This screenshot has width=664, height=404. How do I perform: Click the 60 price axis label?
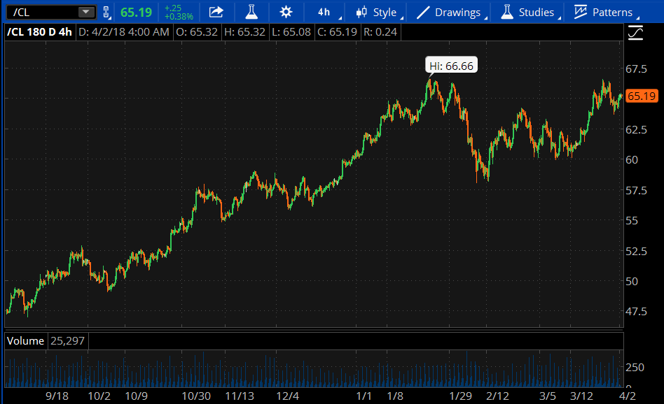pyautogui.click(x=631, y=160)
